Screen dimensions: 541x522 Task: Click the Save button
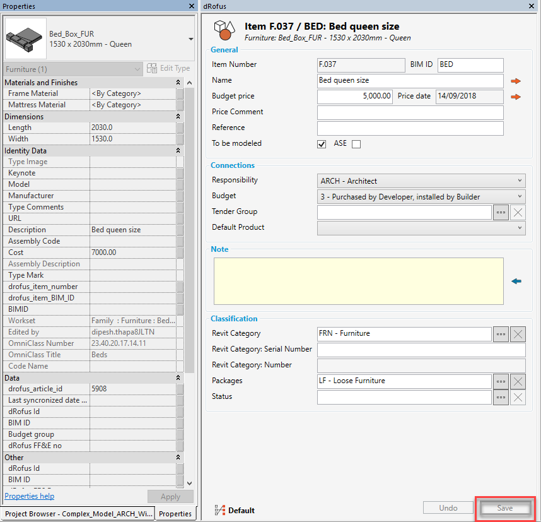click(x=505, y=508)
